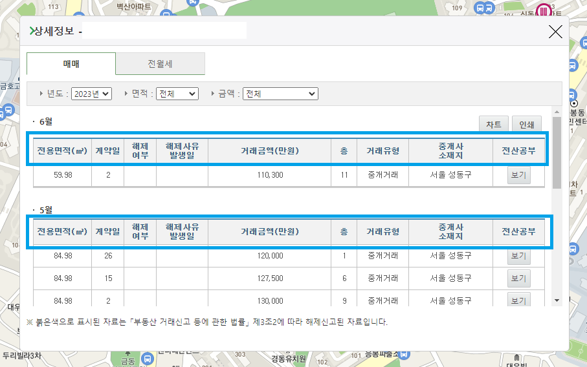Open the 면적 전체 dropdown
This screenshot has width=587, height=367.
177,94
